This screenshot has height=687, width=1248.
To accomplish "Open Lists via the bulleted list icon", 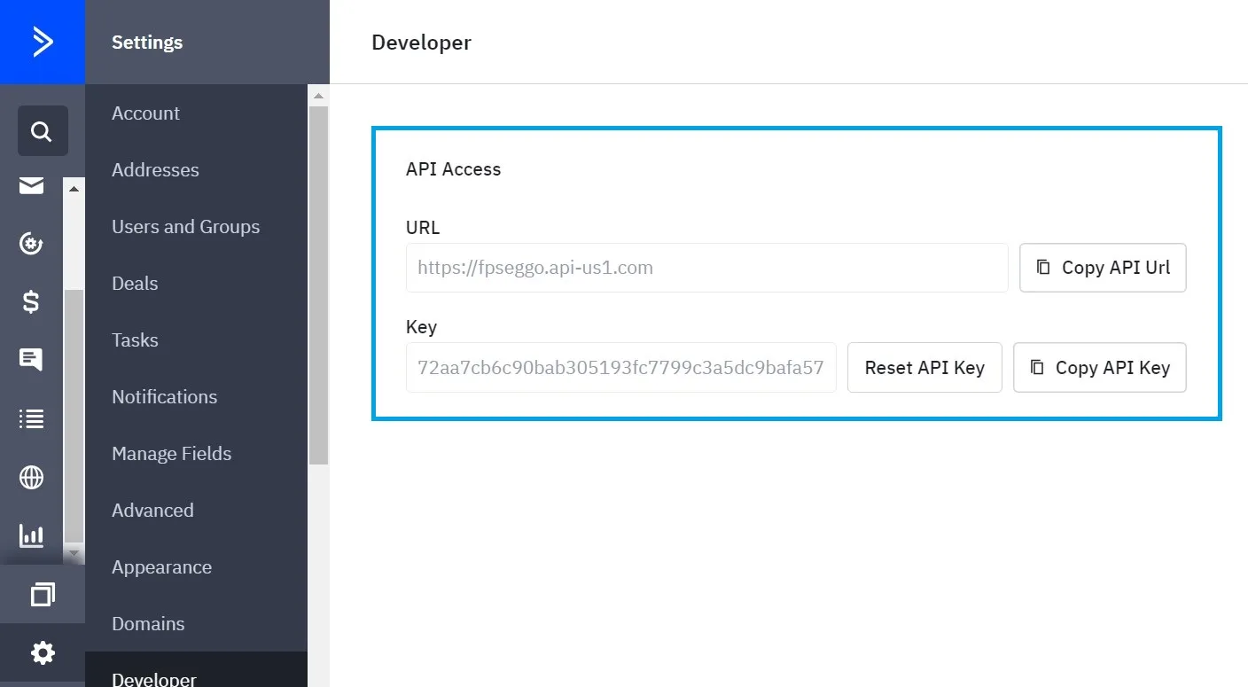I will pos(31,418).
